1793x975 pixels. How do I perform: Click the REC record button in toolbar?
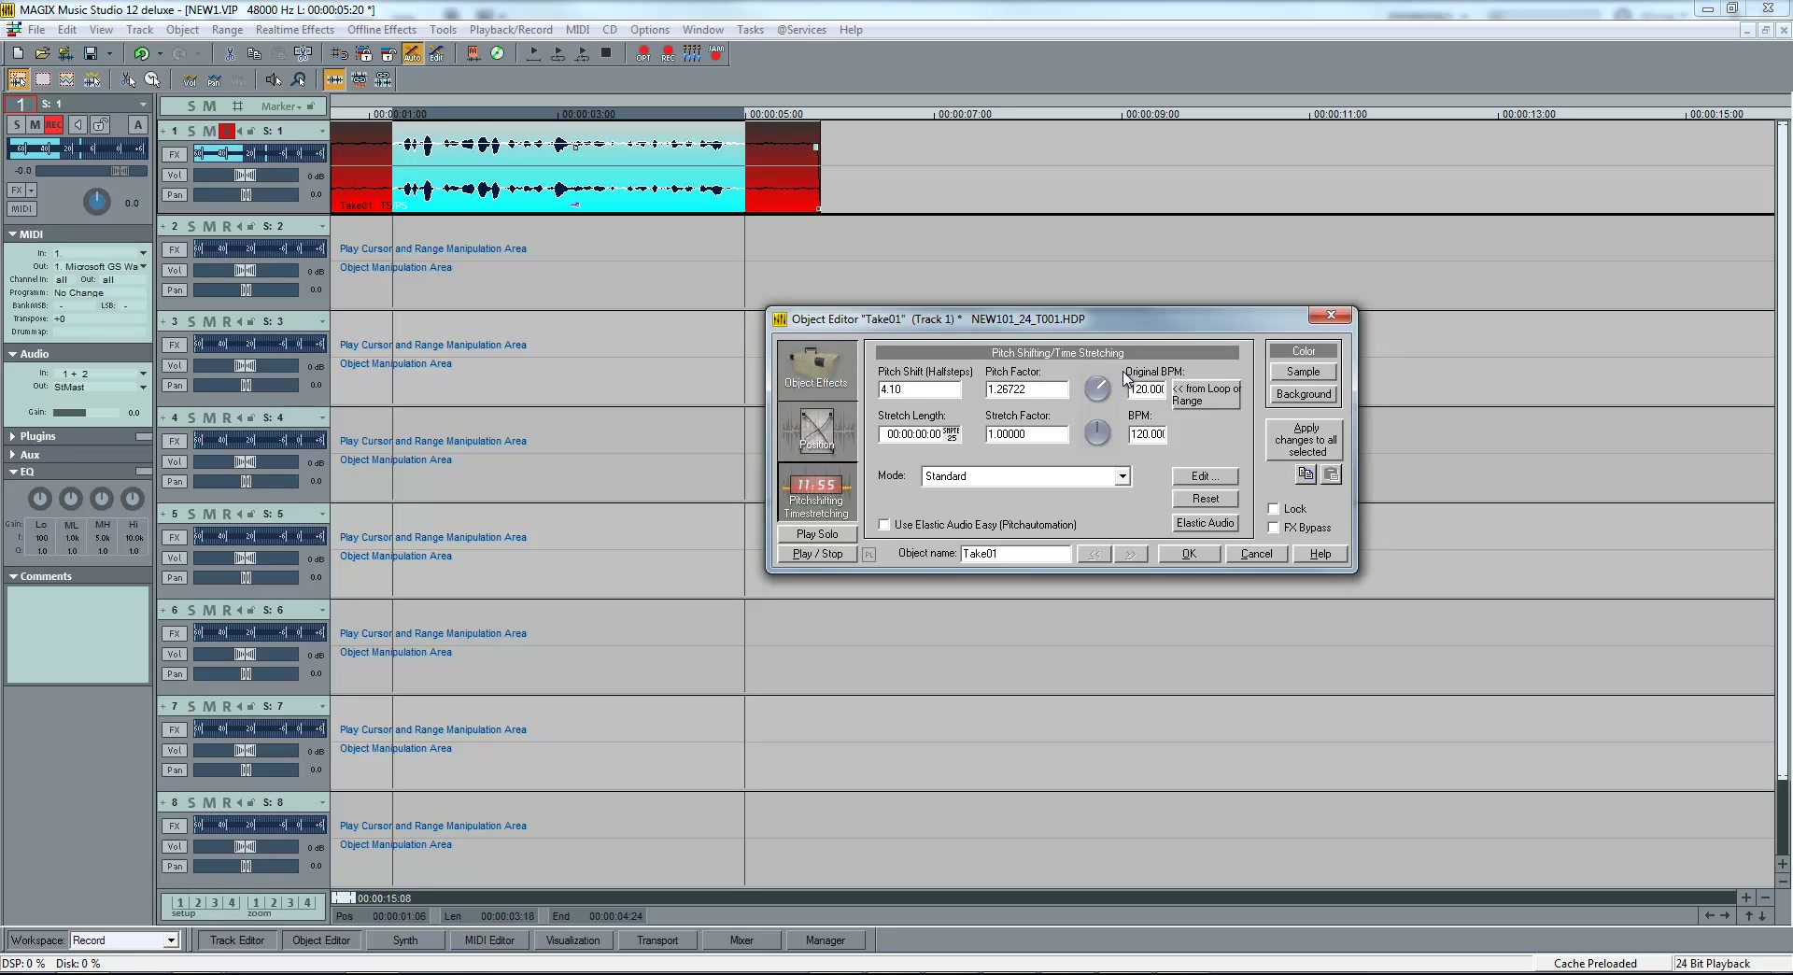click(x=668, y=54)
